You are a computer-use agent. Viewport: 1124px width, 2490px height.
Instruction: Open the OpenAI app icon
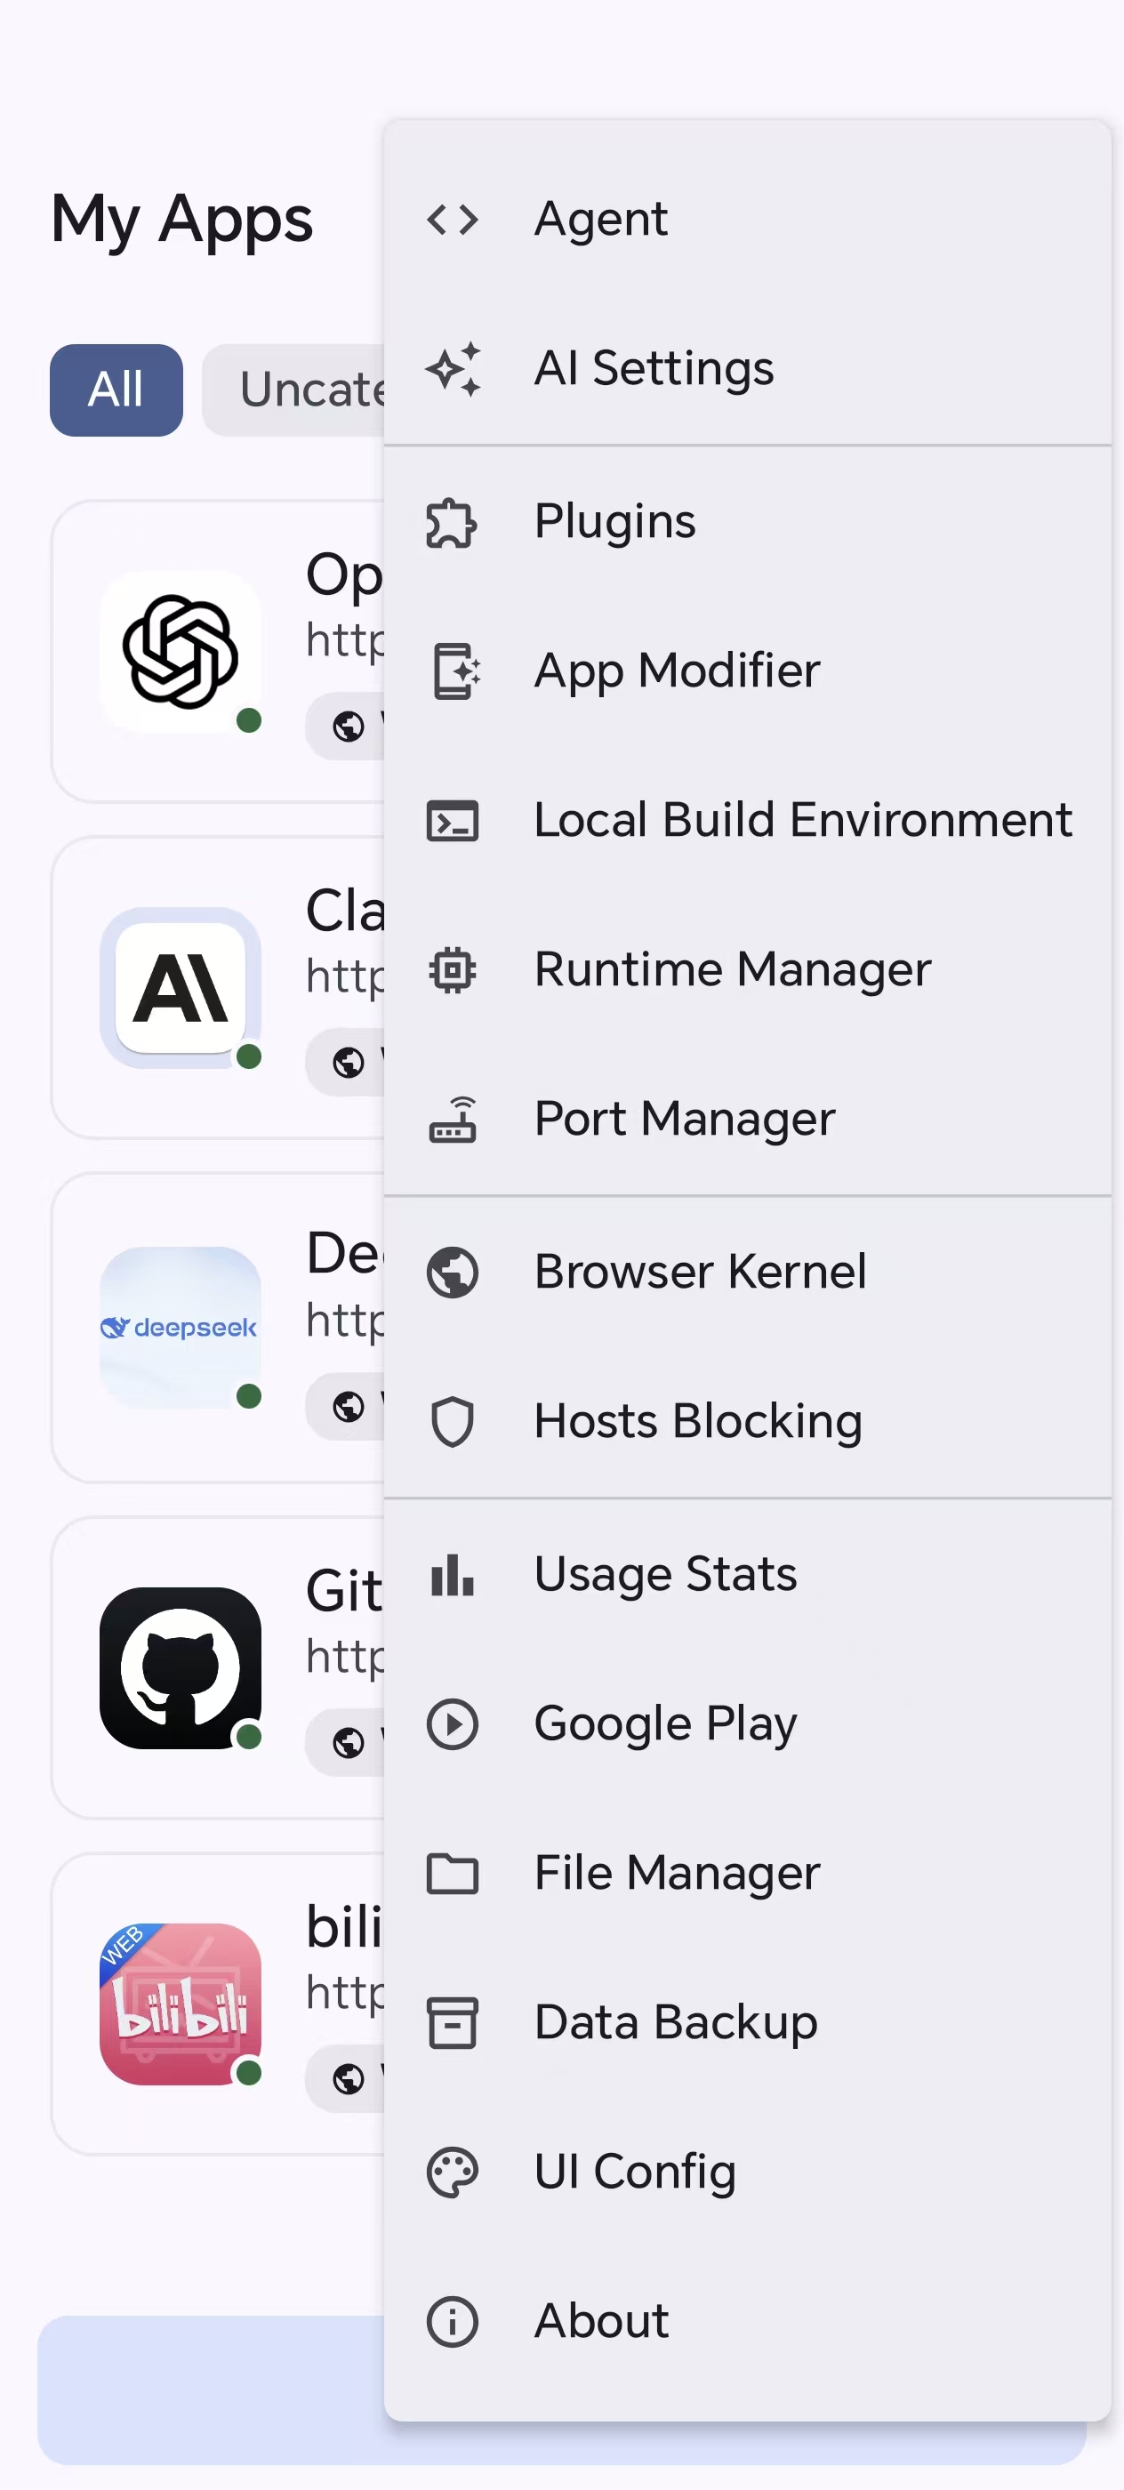pyautogui.click(x=181, y=652)
